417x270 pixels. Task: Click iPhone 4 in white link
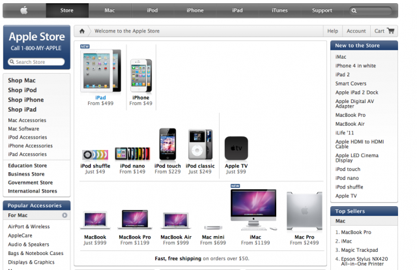coord(356,66)
